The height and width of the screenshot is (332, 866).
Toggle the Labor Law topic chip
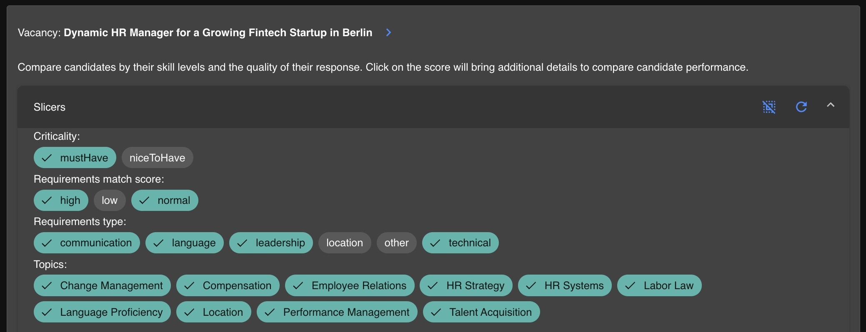point(659,285)
